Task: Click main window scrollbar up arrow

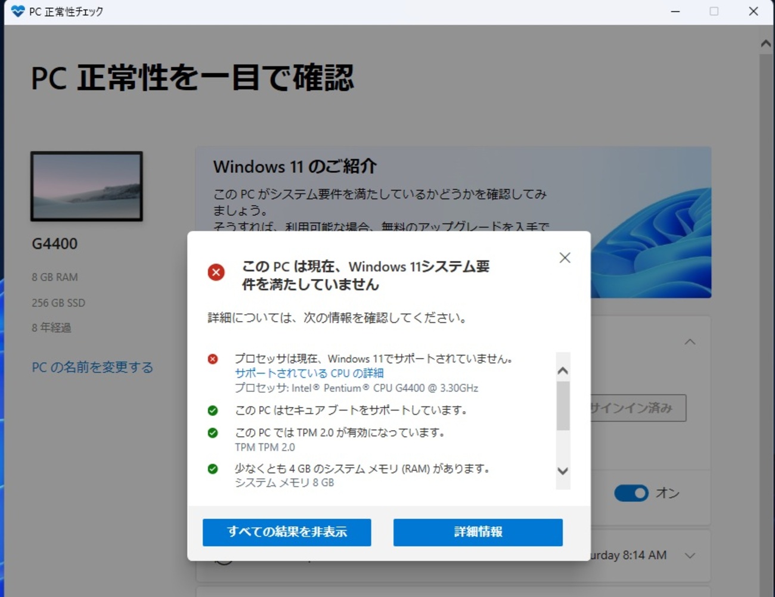Action: tap(766, 43)
